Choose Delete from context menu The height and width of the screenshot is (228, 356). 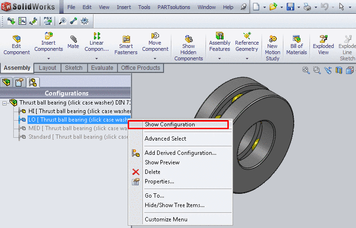click(x=180, y=172)
